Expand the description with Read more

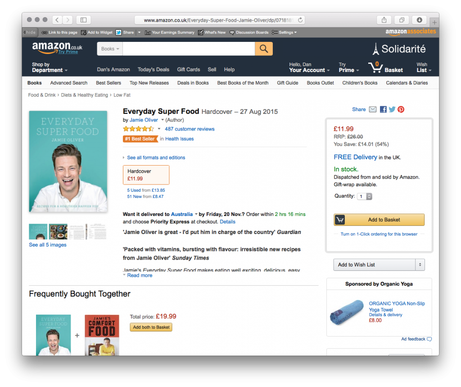[x=140, y=275]
